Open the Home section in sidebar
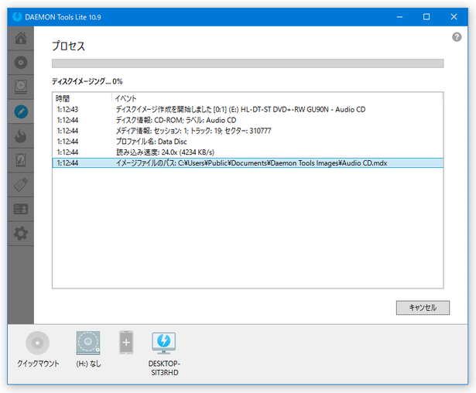The image size is (476, 393). [21, 38]
